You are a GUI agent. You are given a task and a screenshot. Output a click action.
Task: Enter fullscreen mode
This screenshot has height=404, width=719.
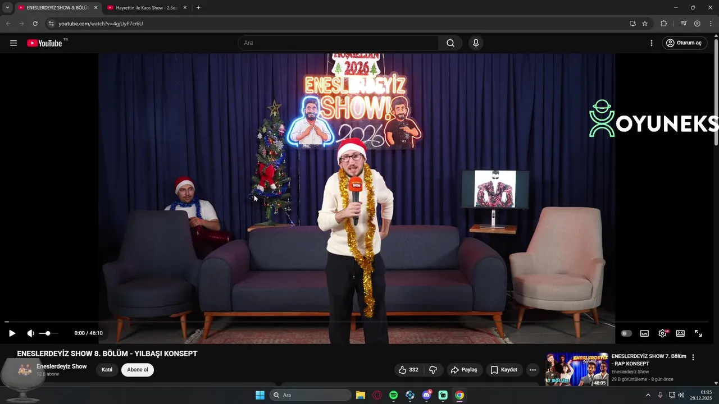(698, 333)
